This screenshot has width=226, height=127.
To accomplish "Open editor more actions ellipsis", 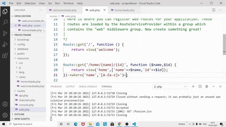I will [x=220, y=10].
